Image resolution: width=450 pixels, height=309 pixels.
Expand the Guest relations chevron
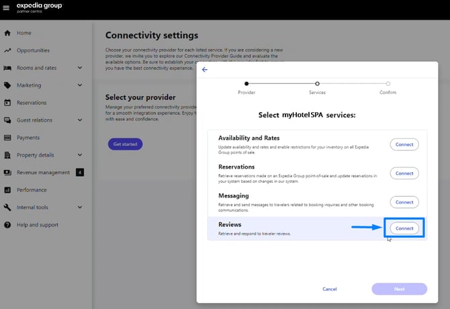(80, 120)
